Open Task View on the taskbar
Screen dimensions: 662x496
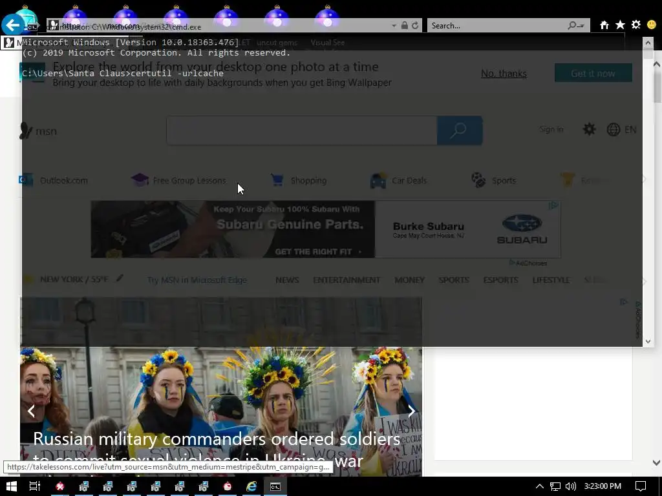pyautogui.click(x=35, y=486)
